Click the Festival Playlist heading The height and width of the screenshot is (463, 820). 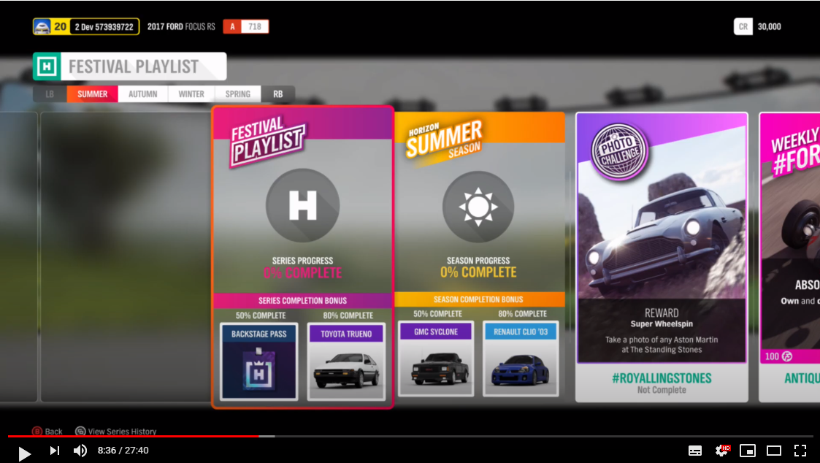(134, 66)
